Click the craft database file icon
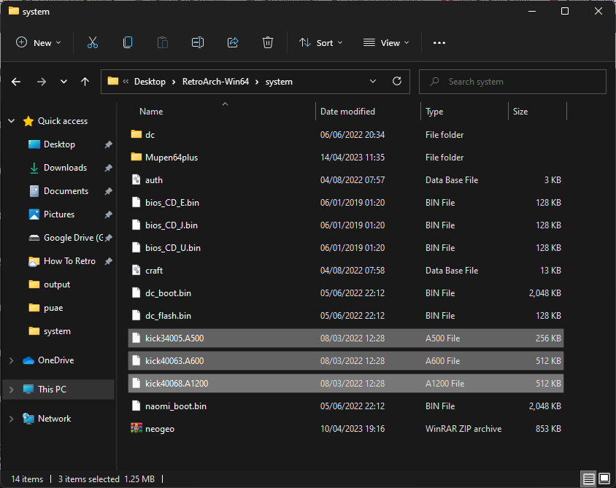 (136, 270)
